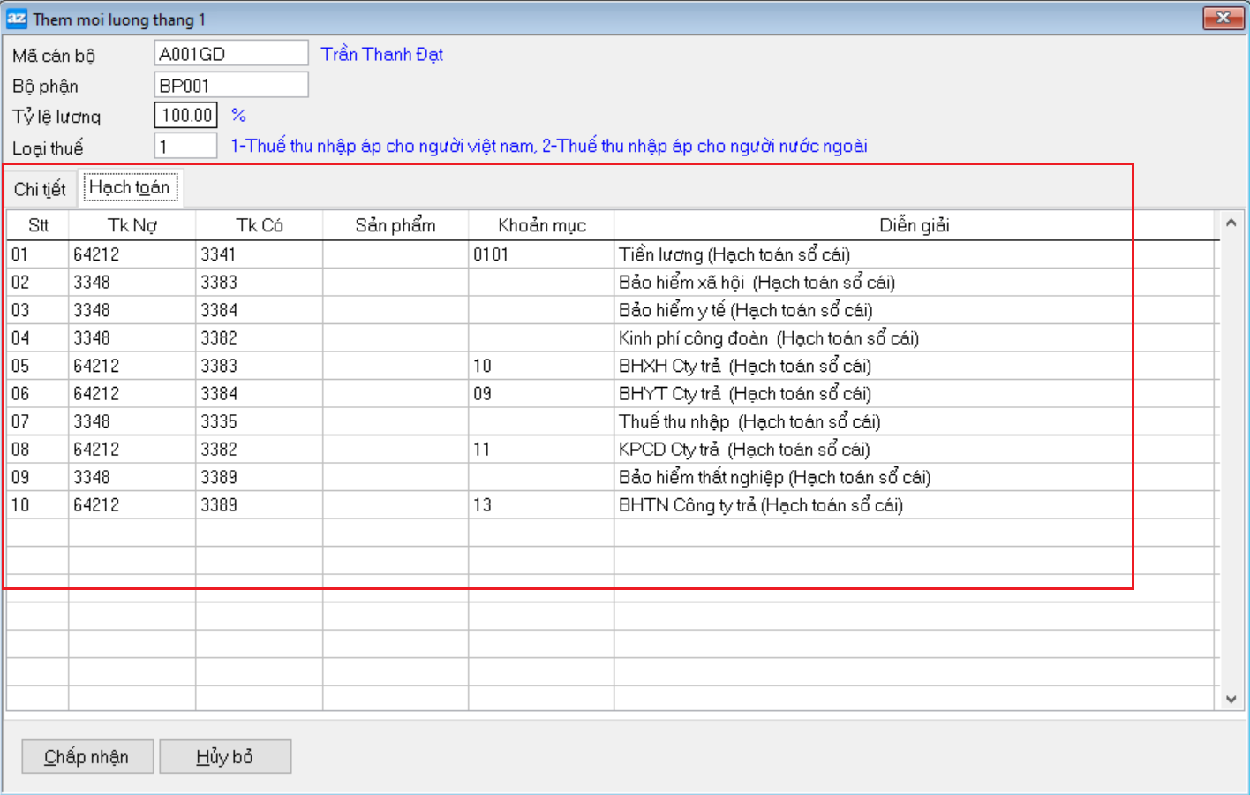The height and width of the screenshot is (795, 1250).
Task: Edit the Mã cán bộ field A001GD
Action: (x=230, y=54)
